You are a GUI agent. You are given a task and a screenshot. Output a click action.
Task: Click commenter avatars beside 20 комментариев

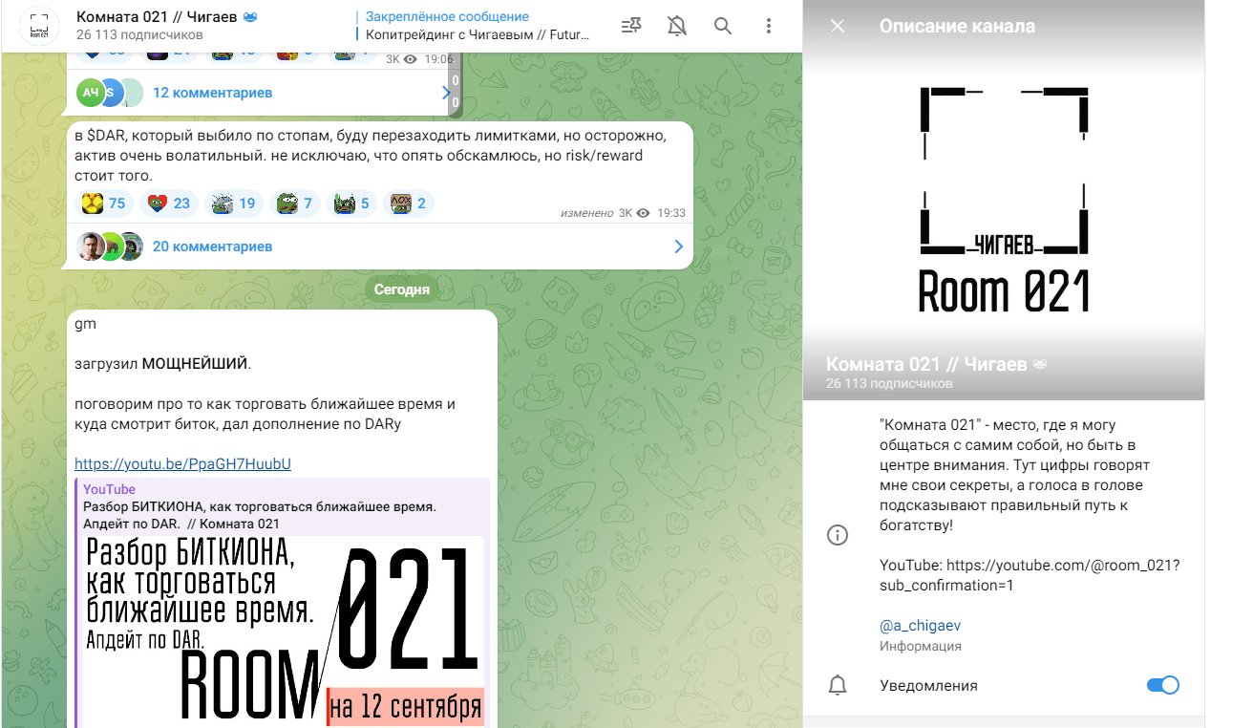[x=110, y=246]
